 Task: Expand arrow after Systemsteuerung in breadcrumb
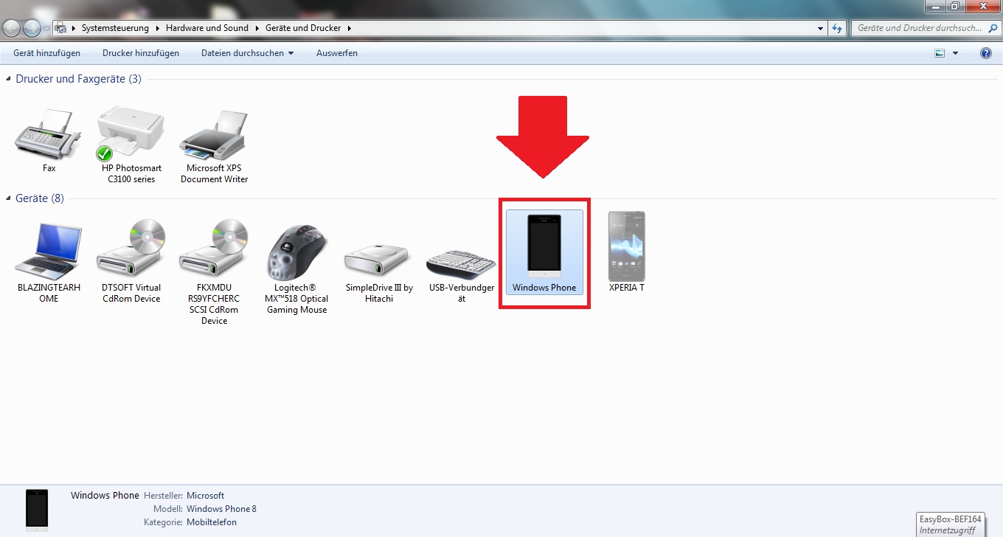coord(157,28)
